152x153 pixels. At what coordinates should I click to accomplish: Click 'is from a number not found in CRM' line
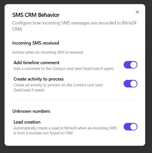click(43, 133)
